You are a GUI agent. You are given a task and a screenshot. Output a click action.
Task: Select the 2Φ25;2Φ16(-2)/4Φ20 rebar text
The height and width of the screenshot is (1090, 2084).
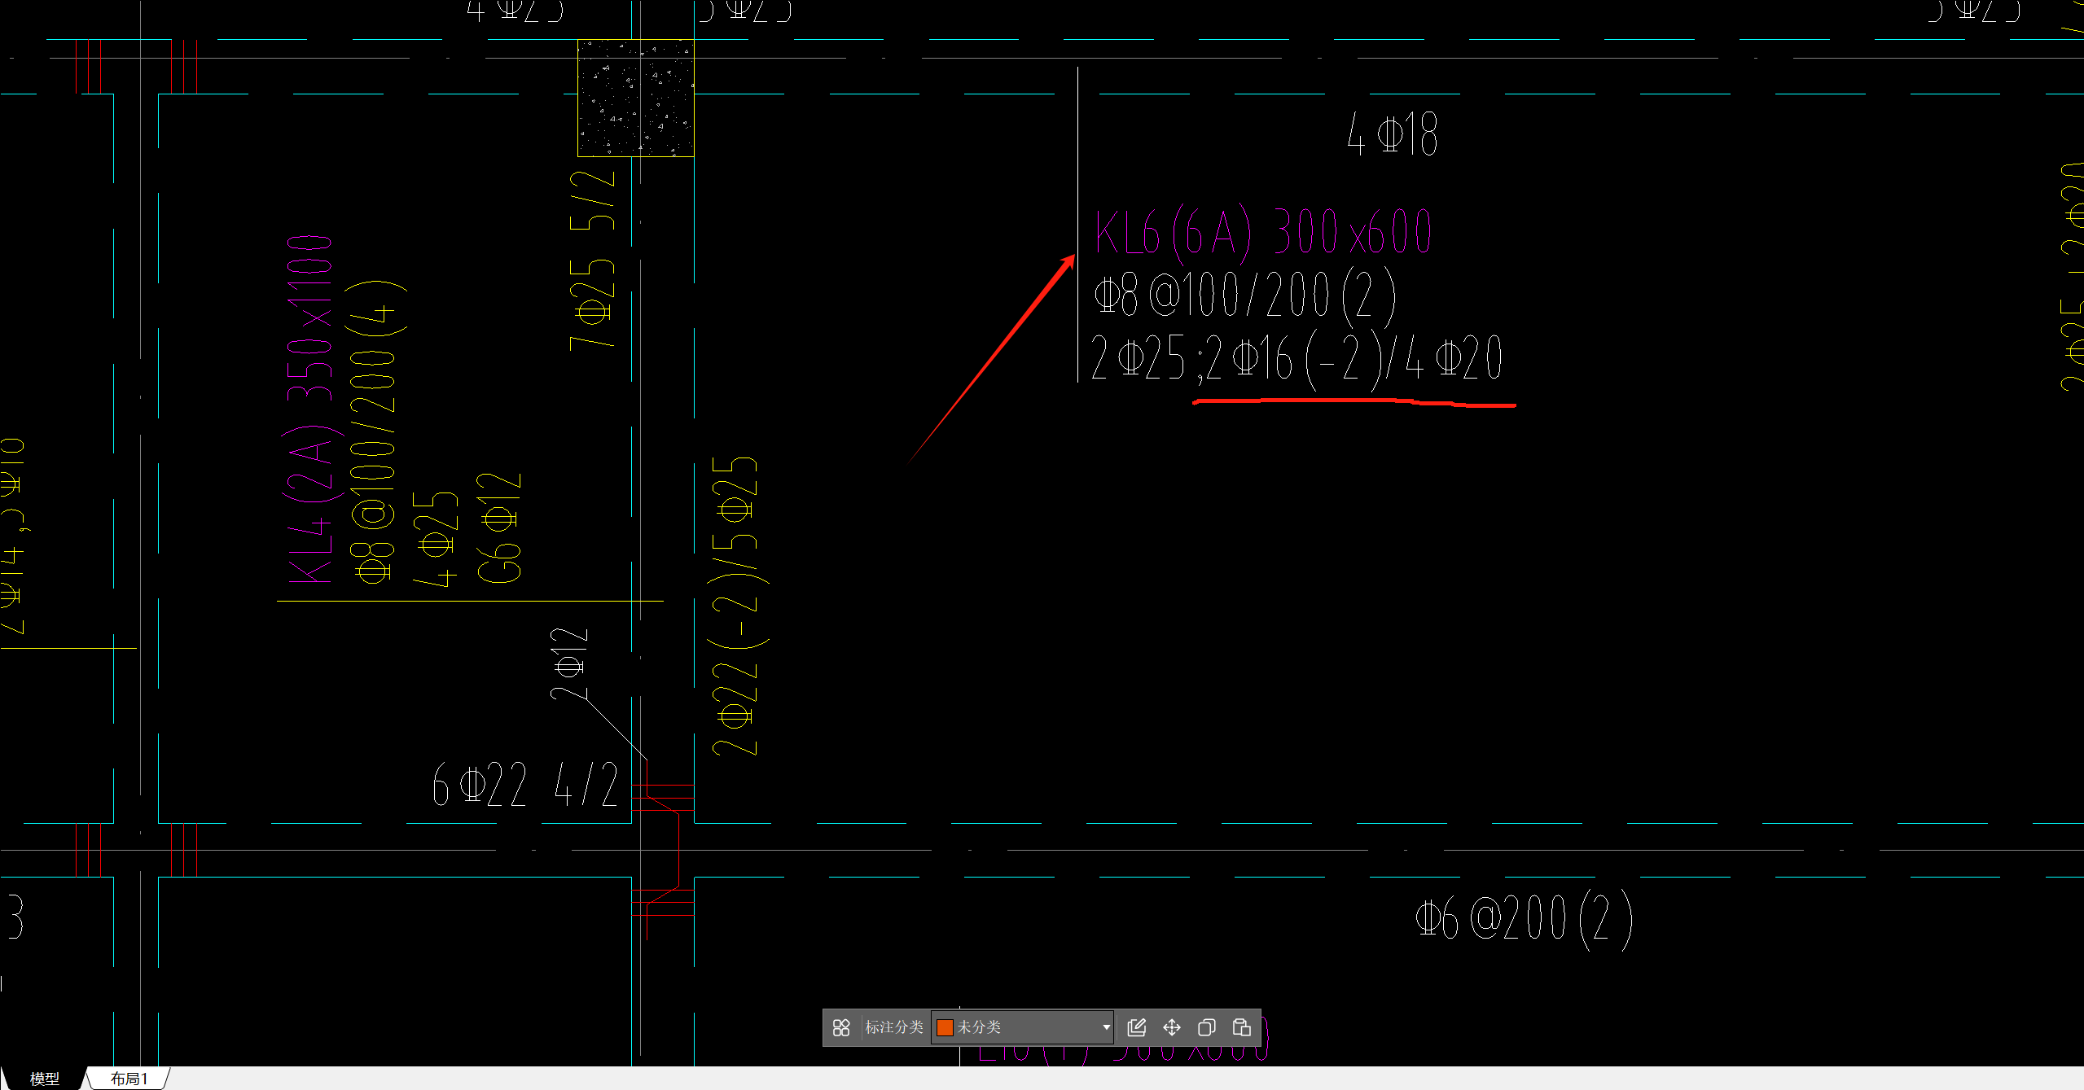coord(1296,358)
